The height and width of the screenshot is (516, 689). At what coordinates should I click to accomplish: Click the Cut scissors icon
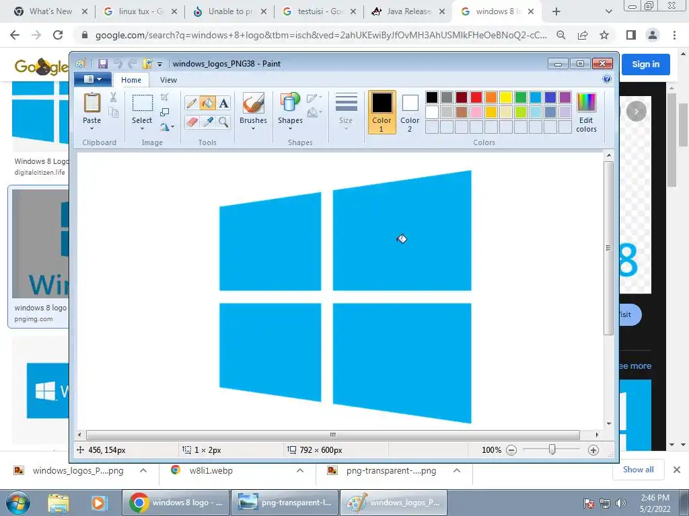(x=113, y=97)
